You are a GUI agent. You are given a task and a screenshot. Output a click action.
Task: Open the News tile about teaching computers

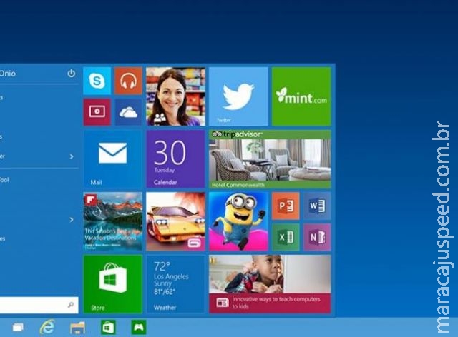coord(270,284)
